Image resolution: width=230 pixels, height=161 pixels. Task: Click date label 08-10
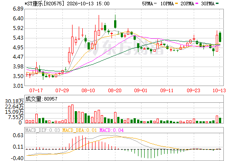click(88, 90)
